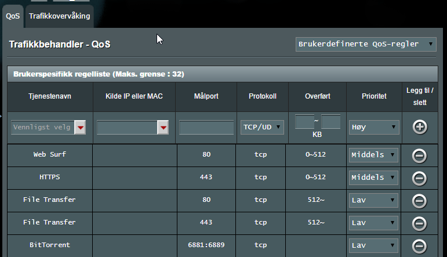447x257 pixels.
Task: Change BitTorrent priority dropdown
Action: point(373,245)
